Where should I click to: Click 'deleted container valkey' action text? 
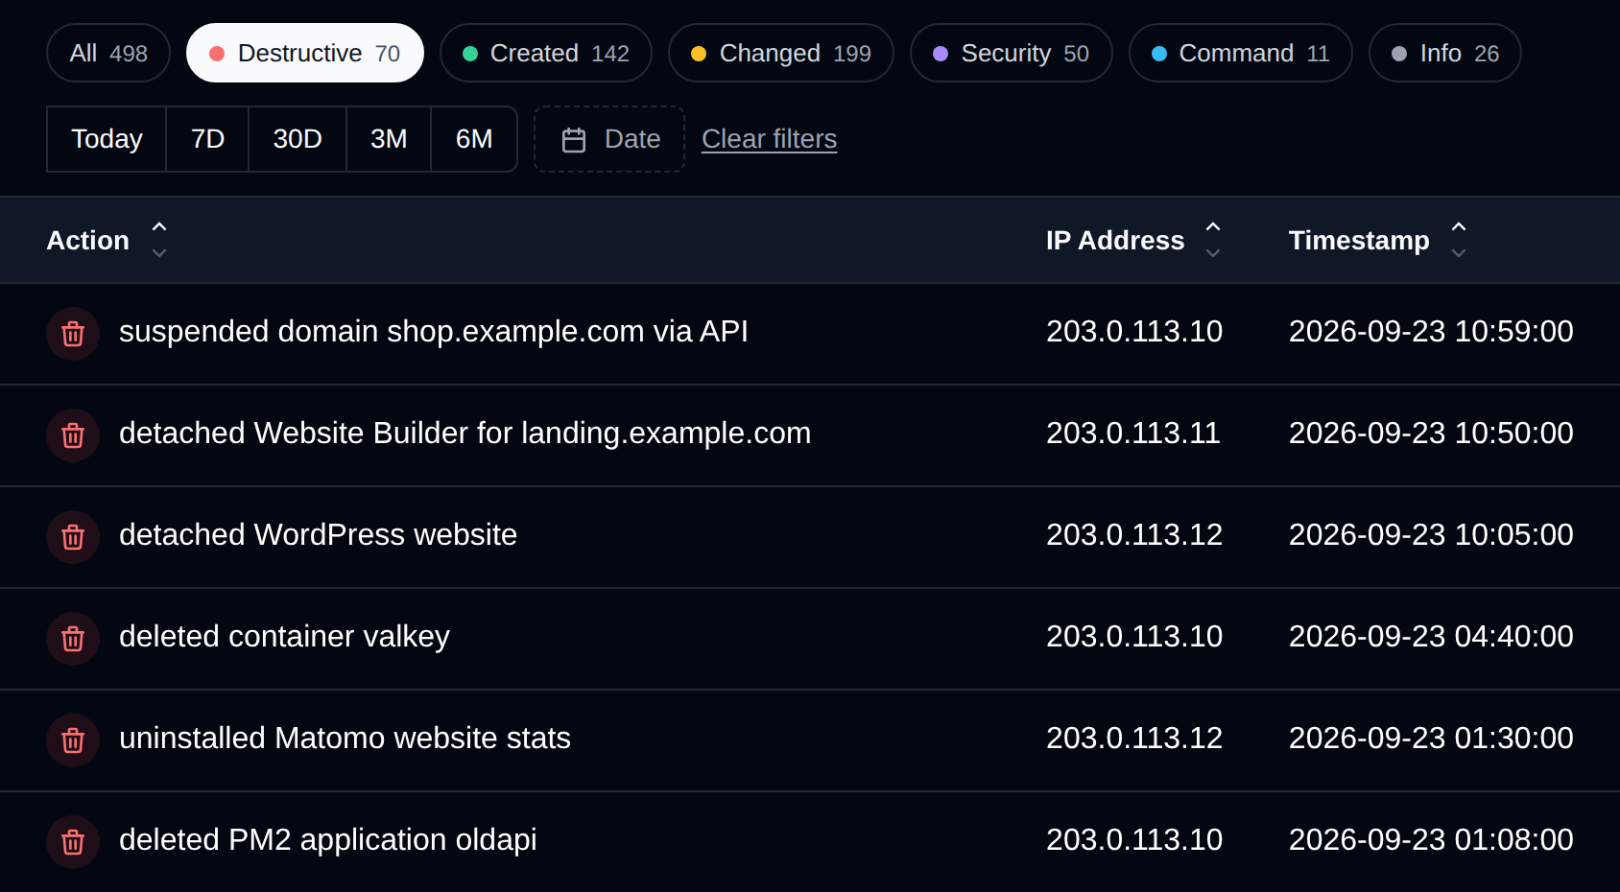point(284,637)
